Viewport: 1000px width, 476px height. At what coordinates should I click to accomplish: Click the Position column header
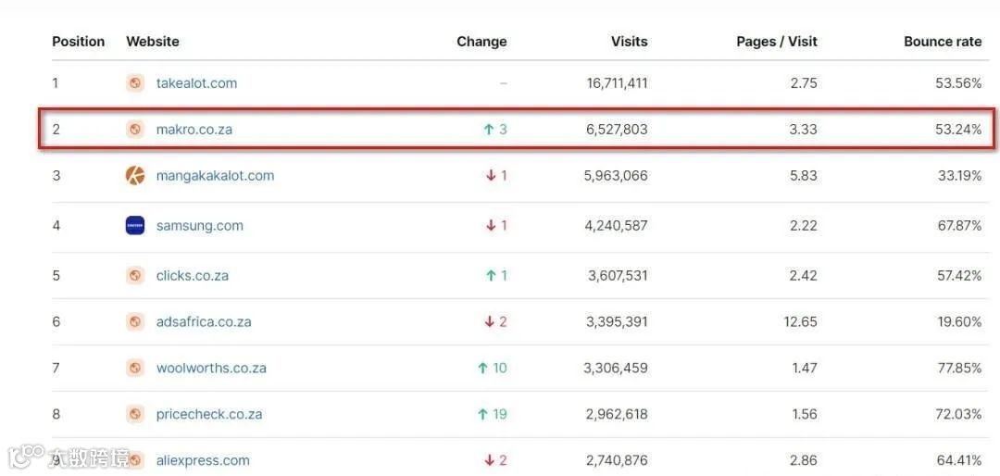pyautogui.click(x=79, y=42)
